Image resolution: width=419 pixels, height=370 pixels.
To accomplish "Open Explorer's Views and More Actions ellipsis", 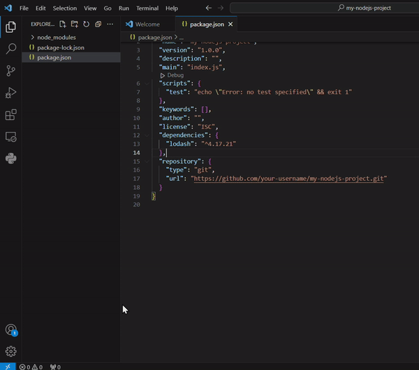I will click(x=111, y=24).
